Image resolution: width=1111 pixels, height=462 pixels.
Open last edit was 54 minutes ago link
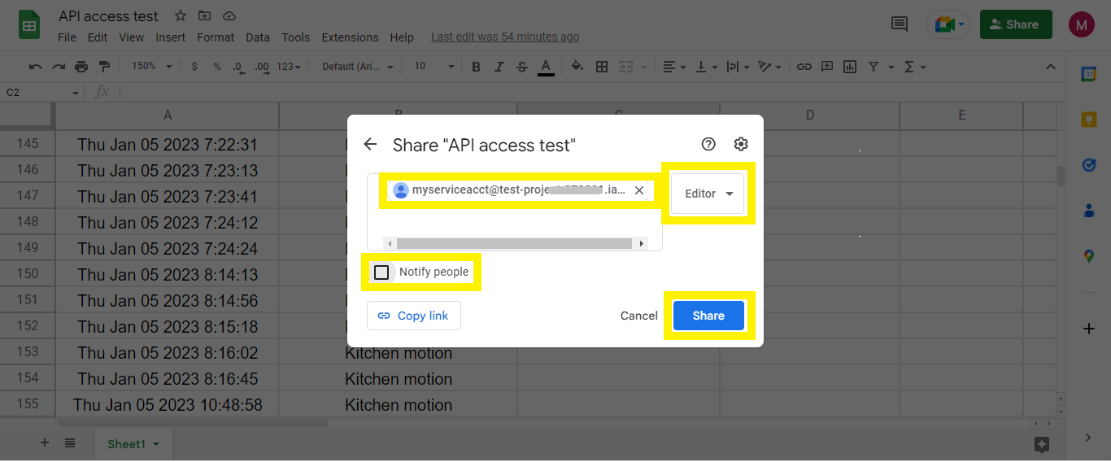pyautogui.click(x=505, y=37)
